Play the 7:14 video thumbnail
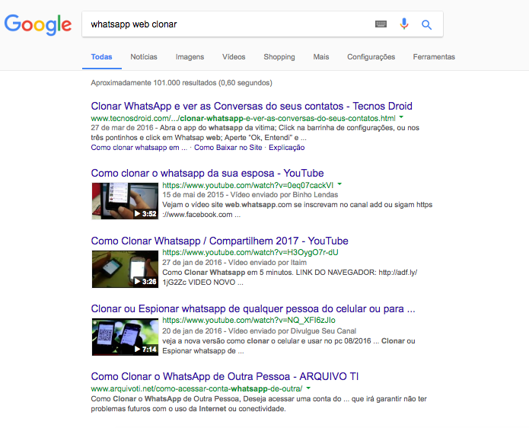Image resolution: width=529 pixels, height=428 pixels. (125, 337)
